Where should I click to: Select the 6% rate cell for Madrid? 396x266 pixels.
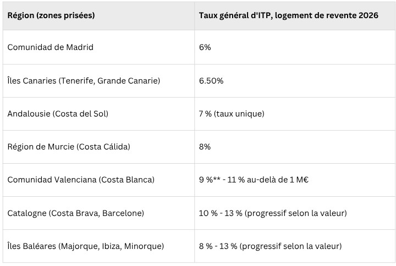pos(295,47)
